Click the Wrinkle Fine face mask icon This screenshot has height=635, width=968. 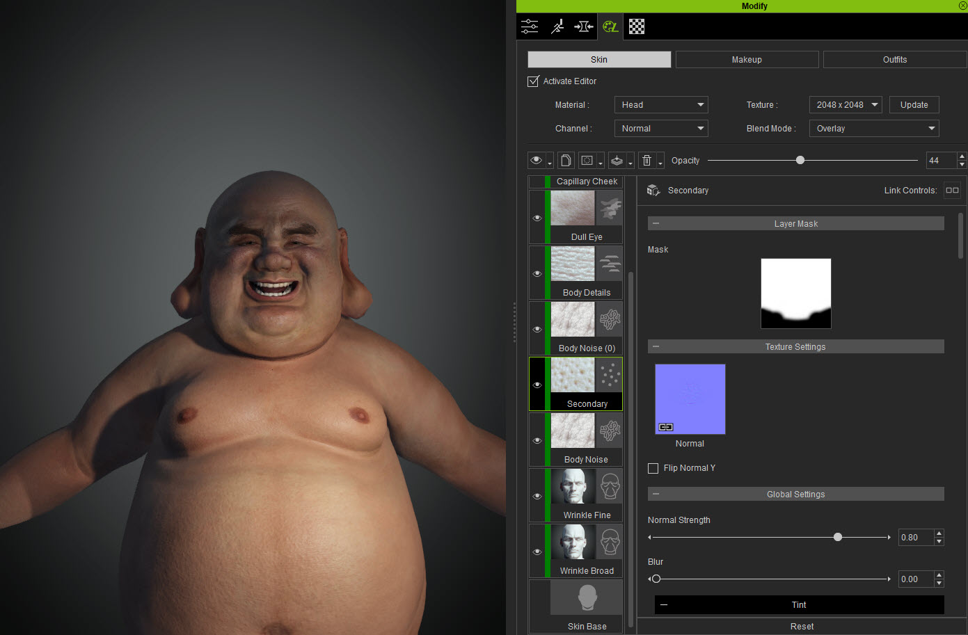coord(610,486)
